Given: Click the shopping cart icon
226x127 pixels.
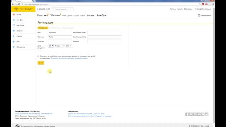Looking at the screenshot, I should tap(199, 15).
